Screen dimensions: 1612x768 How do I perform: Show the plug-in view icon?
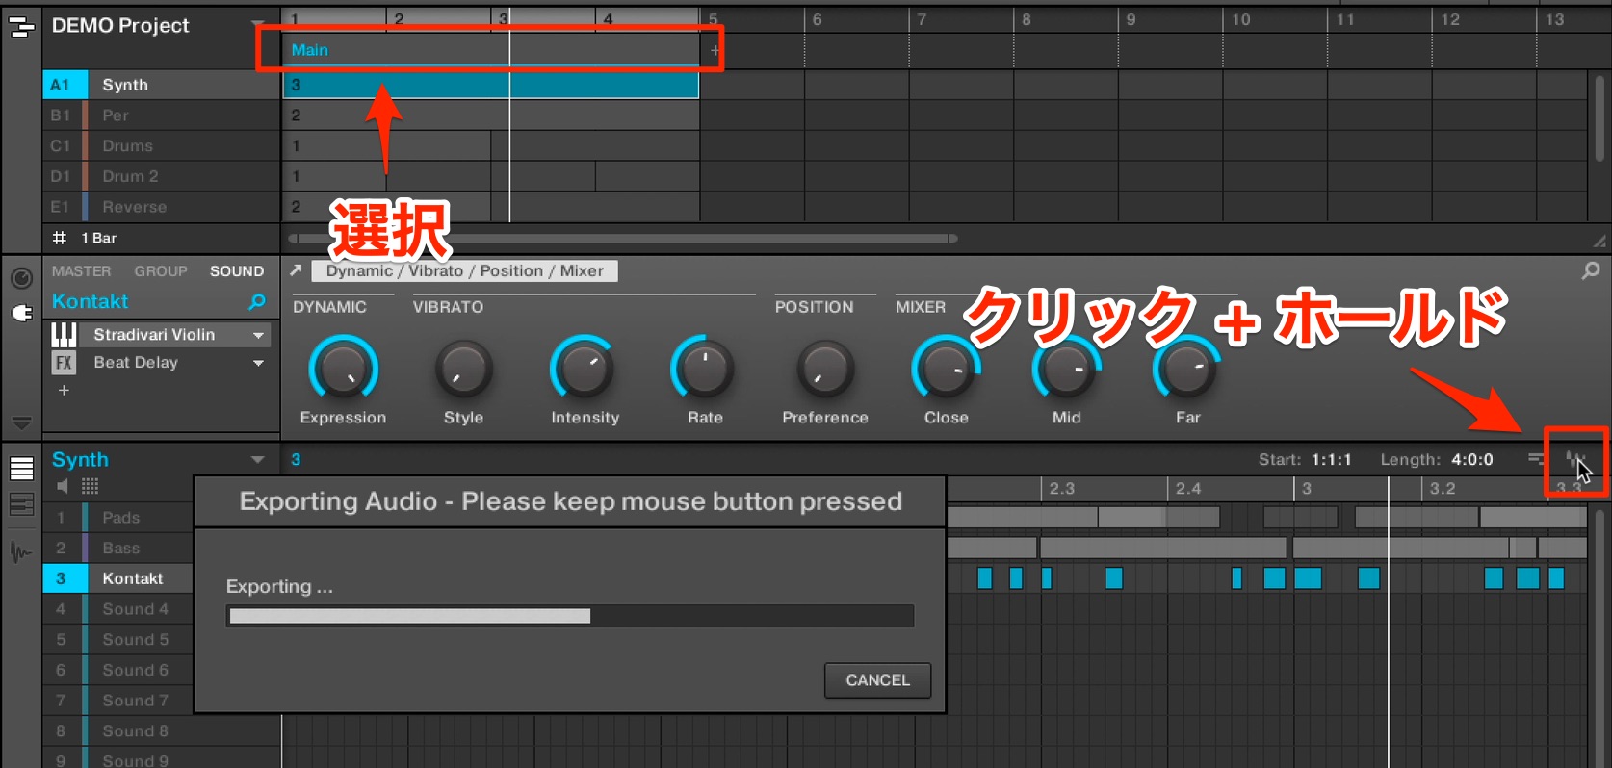tap(21, 313)
